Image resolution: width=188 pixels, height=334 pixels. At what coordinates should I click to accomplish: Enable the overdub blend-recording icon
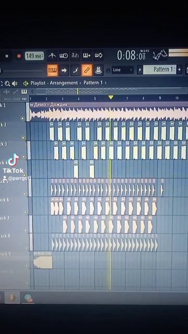click(x=87, y=56)
